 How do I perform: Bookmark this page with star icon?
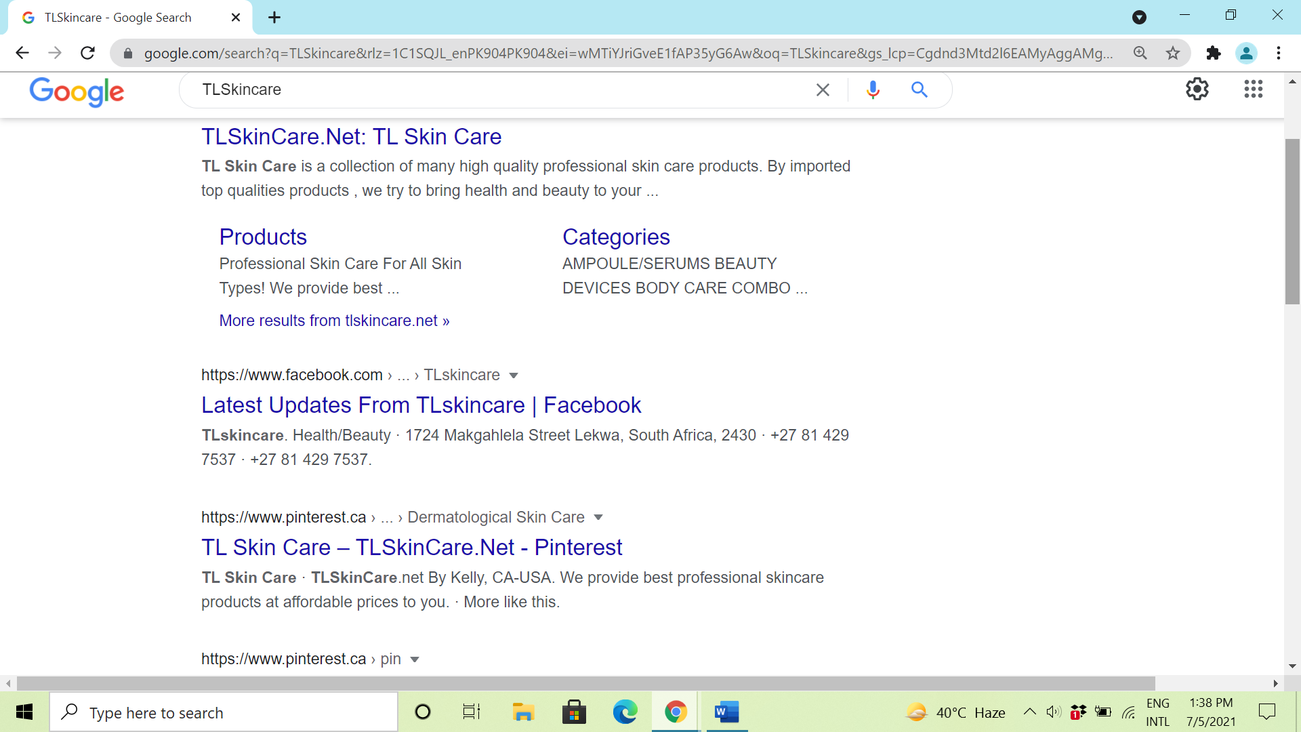(1173, 53)
